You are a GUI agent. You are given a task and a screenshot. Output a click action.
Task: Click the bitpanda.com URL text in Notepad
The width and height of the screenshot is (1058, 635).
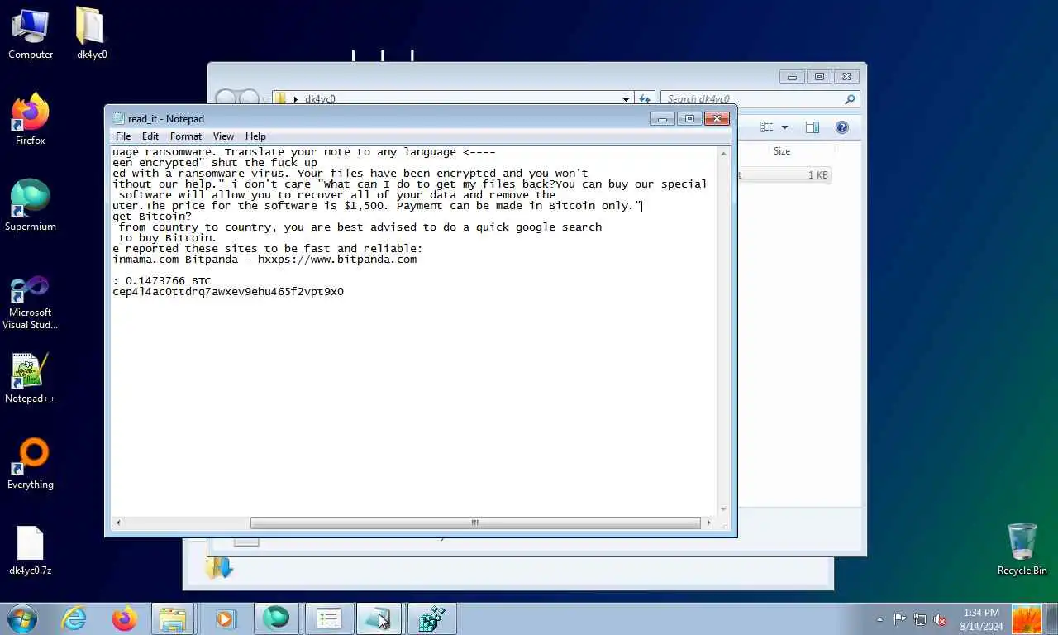pos(337,260)
